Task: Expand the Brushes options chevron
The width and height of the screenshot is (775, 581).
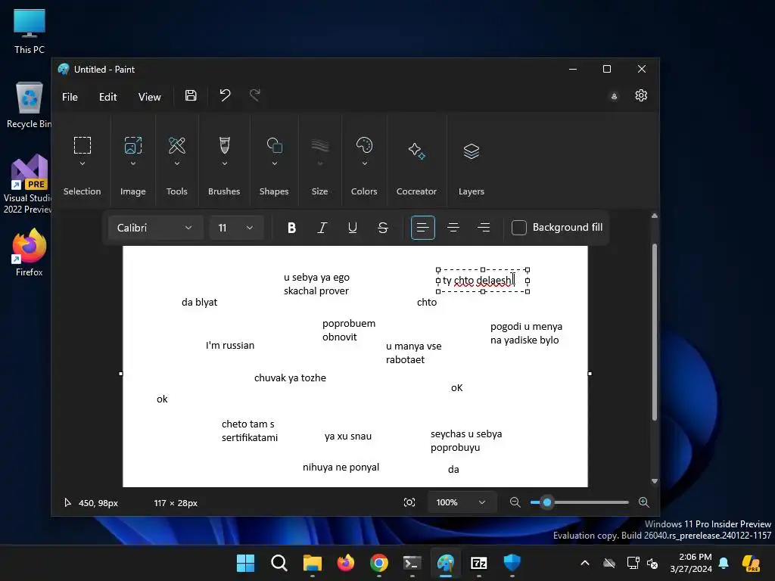Action: tap(224, 163)
